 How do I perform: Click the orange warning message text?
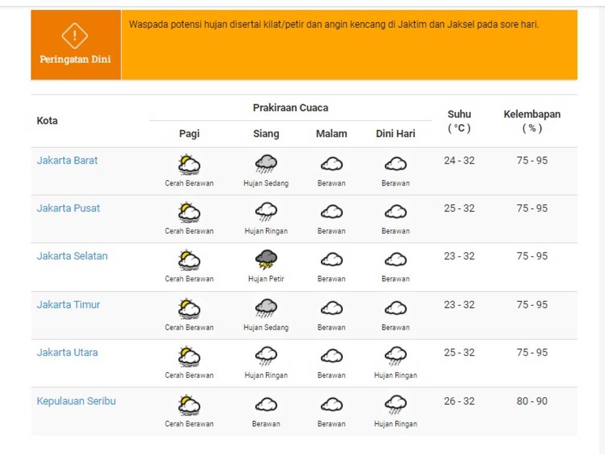coord(334,25)
